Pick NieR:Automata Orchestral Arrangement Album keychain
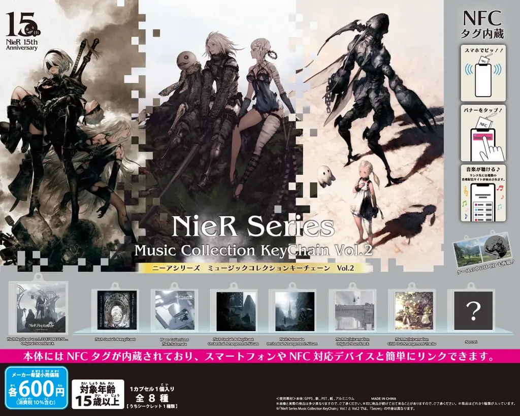 (x=293, y=311)
